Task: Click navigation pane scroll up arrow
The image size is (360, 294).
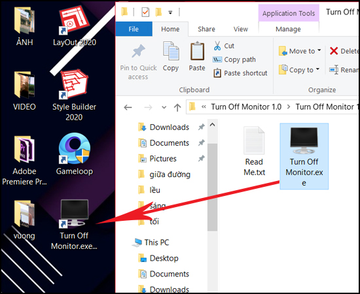Action: 212,125
